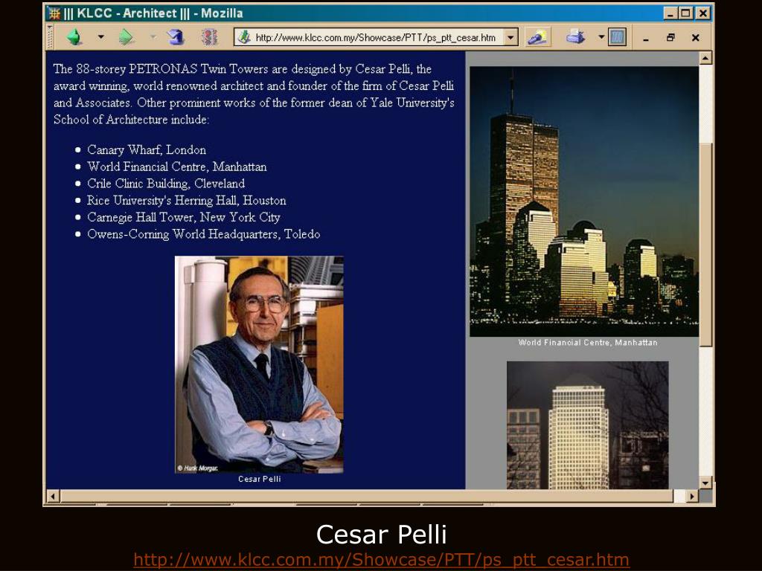762x571 pixels.
Task: Click the 'Cesar Pelli' slide title text
Action: pyautogui.click(x=382, y=535)
